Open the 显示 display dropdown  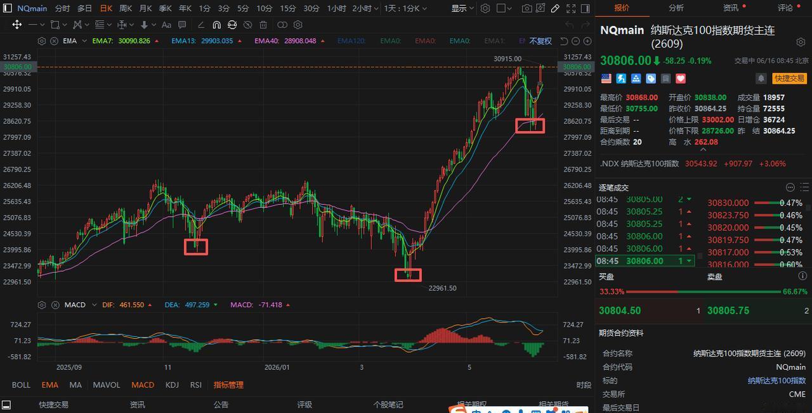(x=462, y=8)
